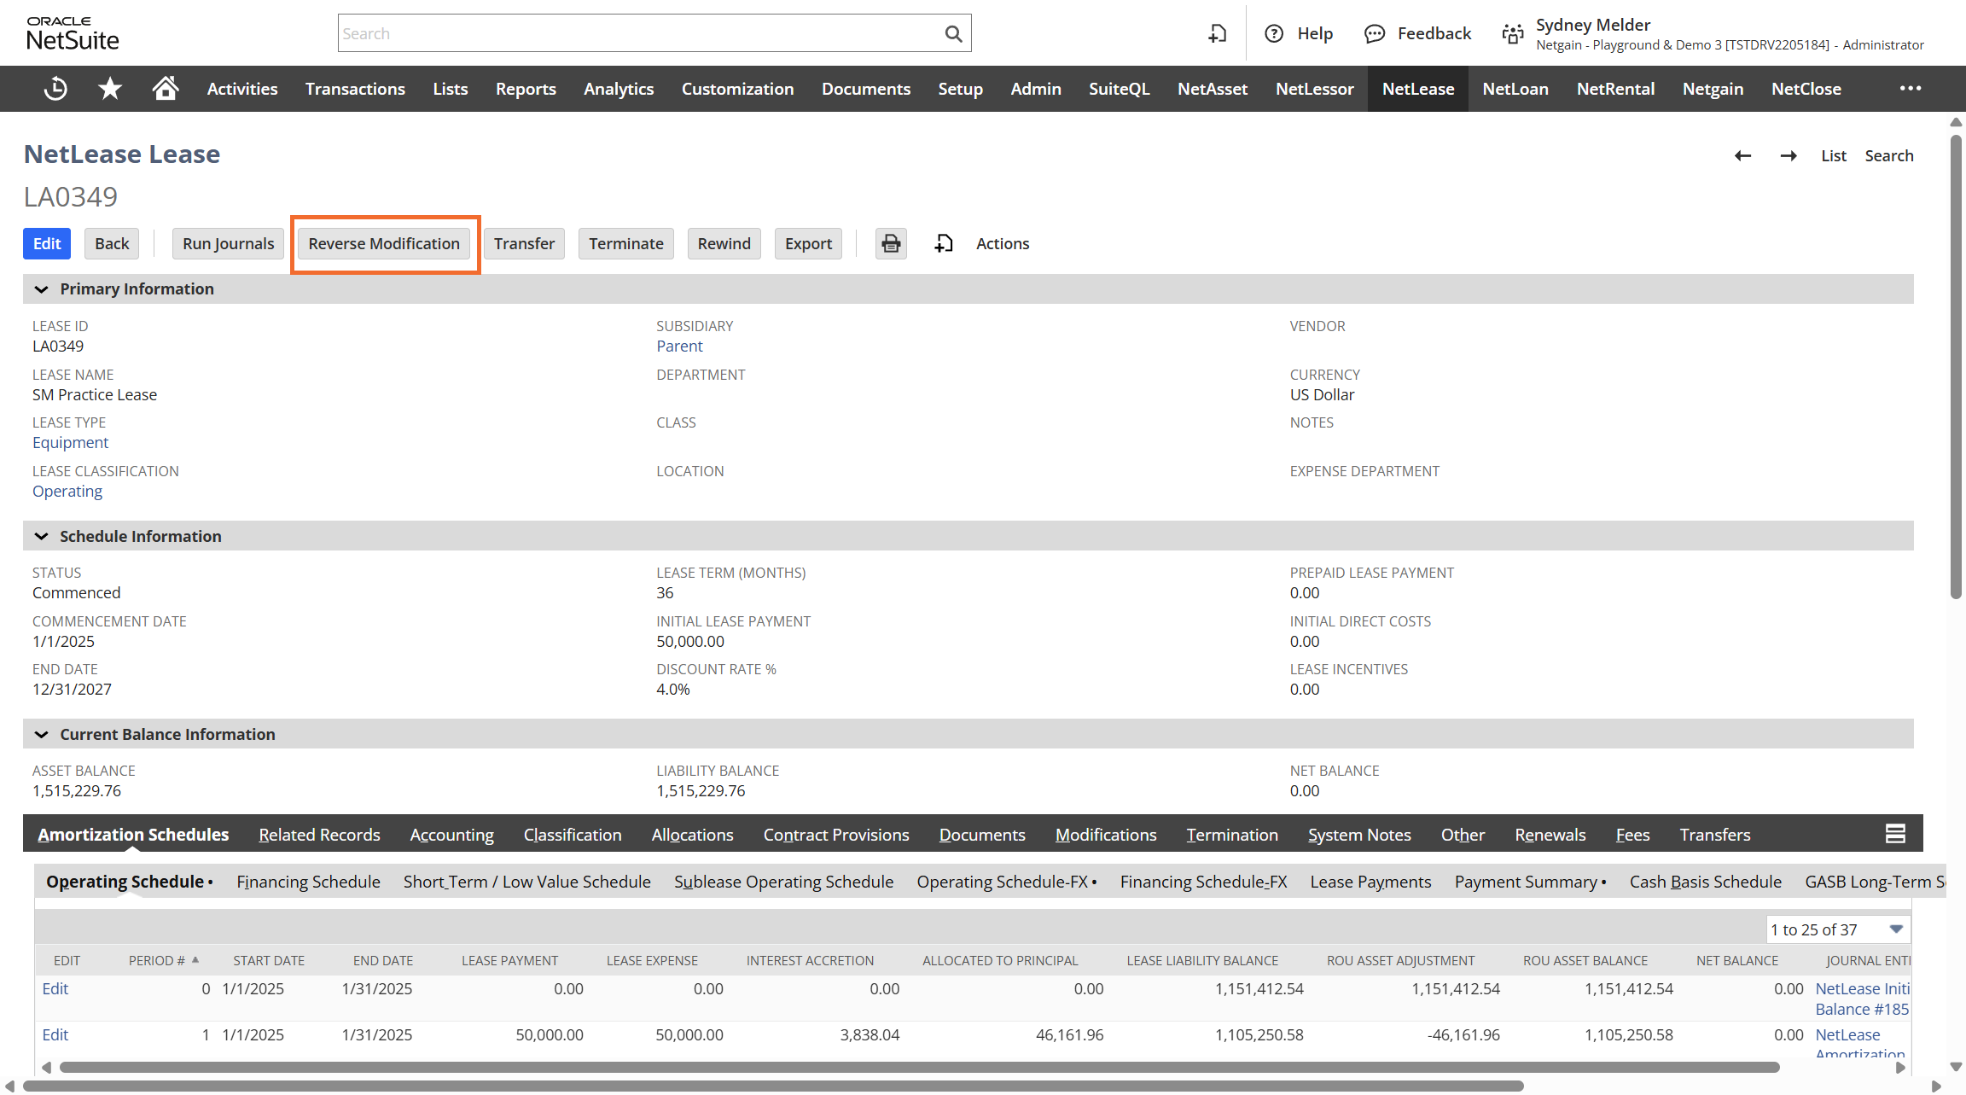Open the Operating classification link
1966x1095 pixels.
[67, 491]
